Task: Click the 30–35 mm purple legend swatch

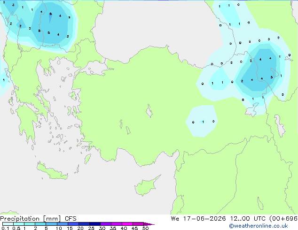Action: coord(106,224)
